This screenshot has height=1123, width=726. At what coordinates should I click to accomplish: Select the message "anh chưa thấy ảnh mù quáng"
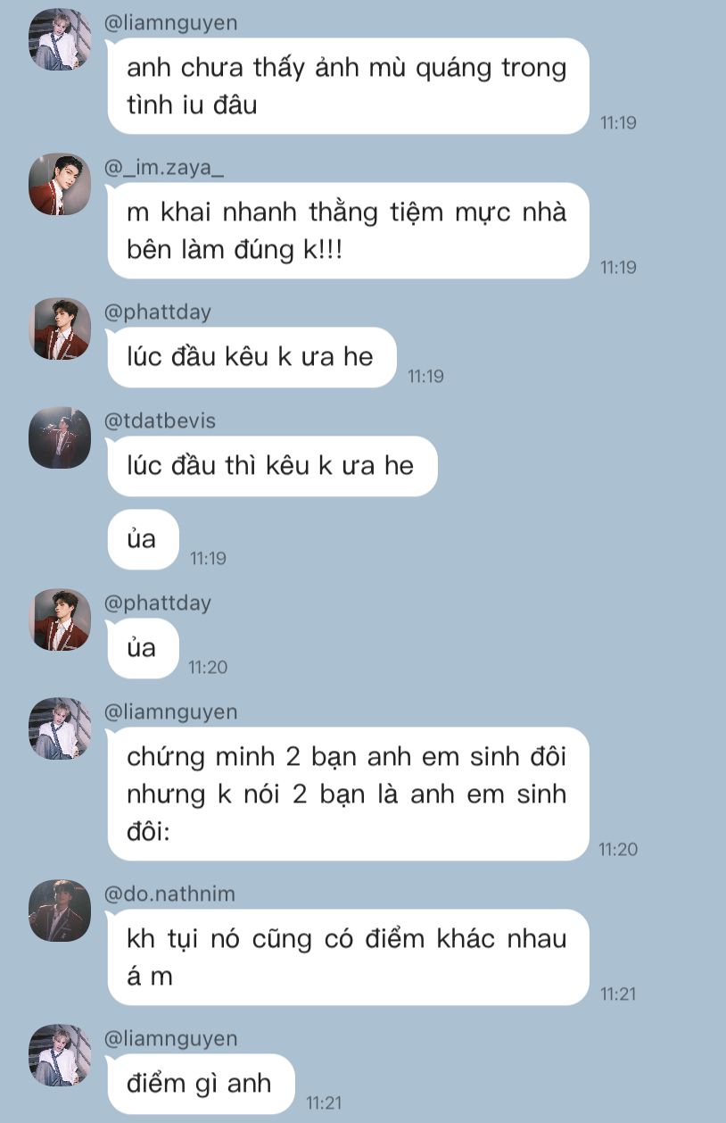(348, 86)
